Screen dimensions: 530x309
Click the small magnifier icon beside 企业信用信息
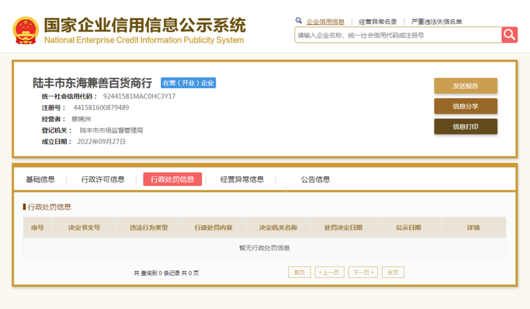pyautogui.click(x=298, y=20)
